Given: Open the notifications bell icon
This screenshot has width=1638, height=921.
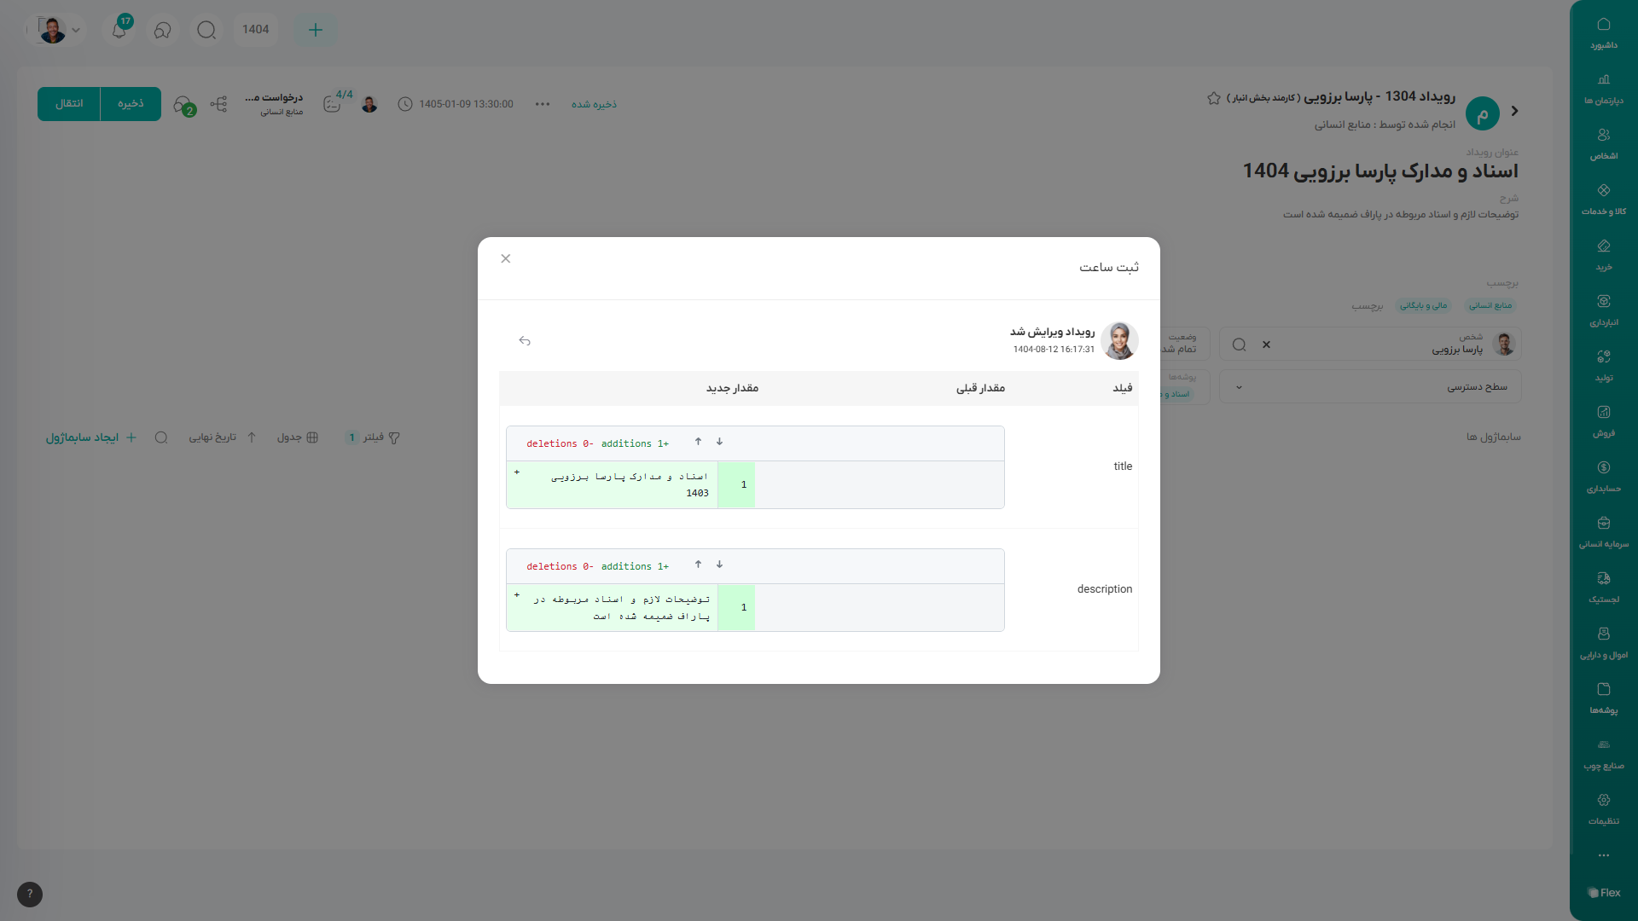Looking at the screenshot, I should point(119,30).
